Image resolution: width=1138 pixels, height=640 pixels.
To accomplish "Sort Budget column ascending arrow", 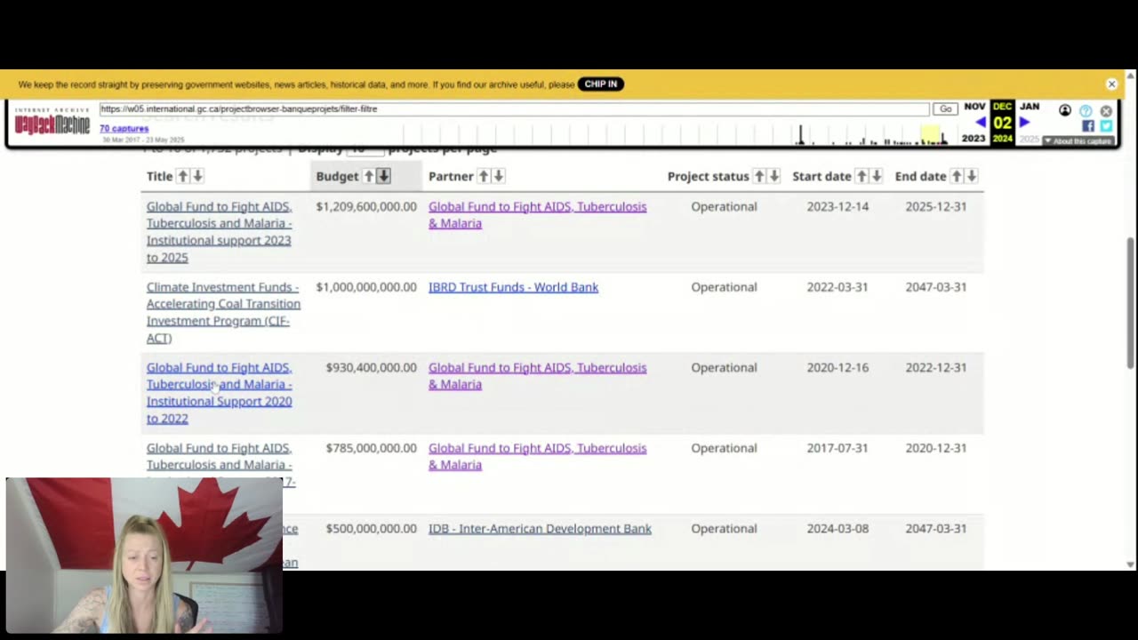I will click(x=369, y=176).
